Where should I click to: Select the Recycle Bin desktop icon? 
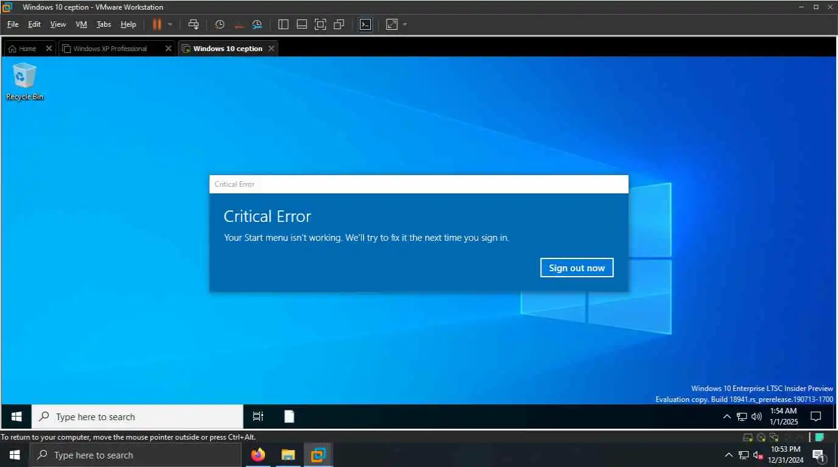pos(24,81)
